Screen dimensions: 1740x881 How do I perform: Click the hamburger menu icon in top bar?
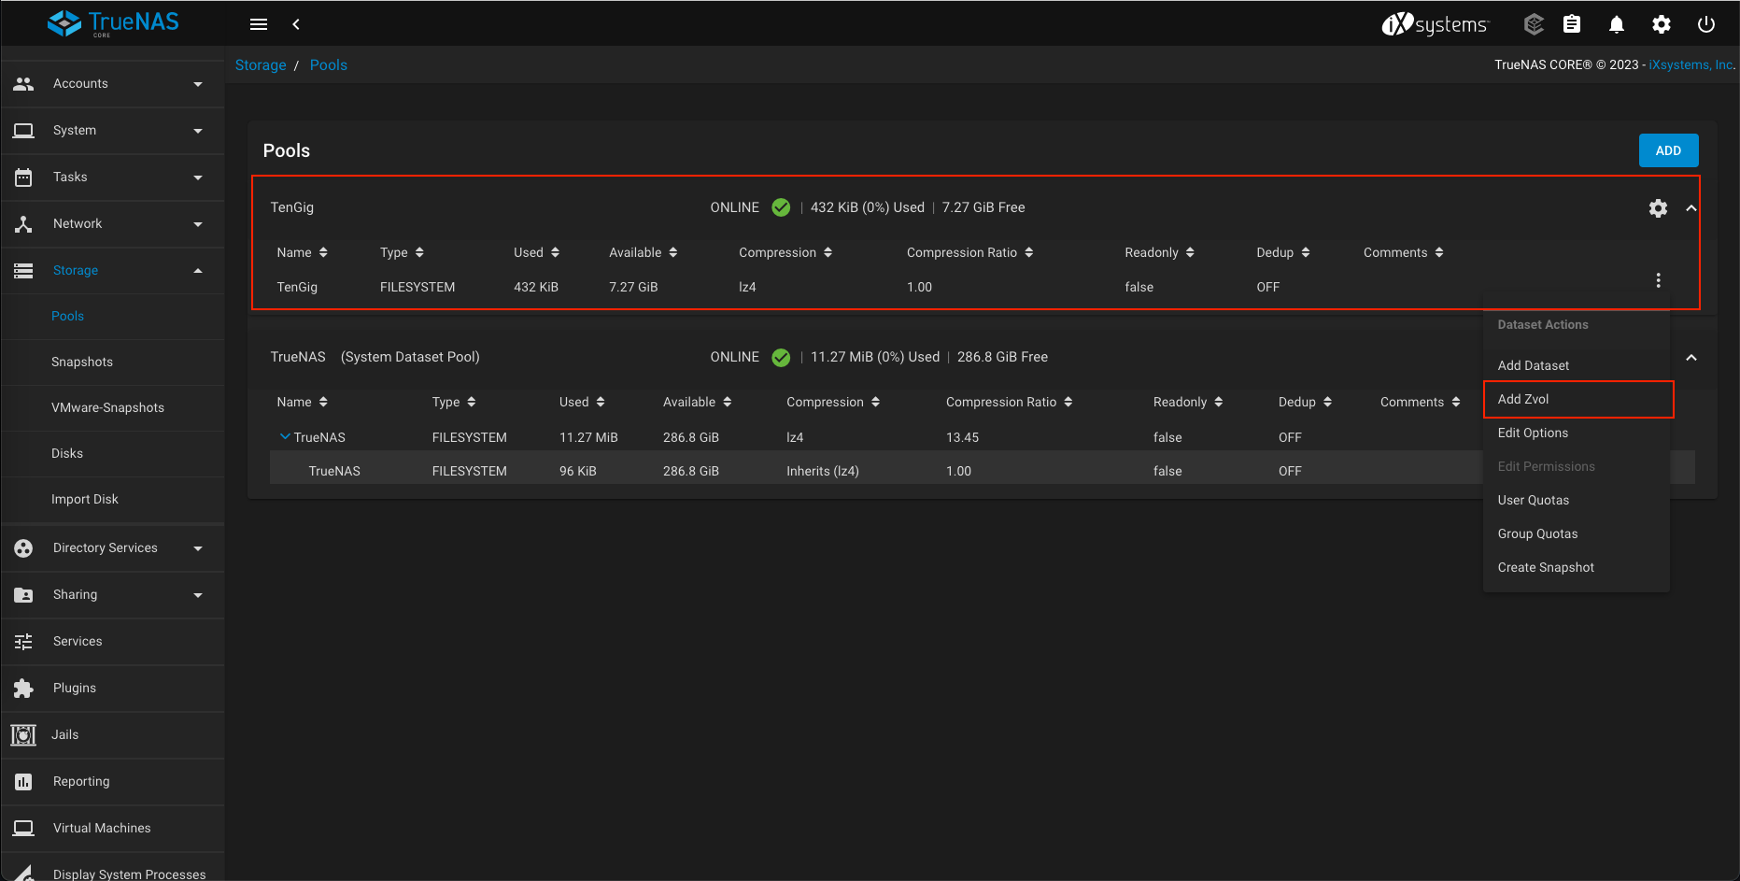coord(259,24)
